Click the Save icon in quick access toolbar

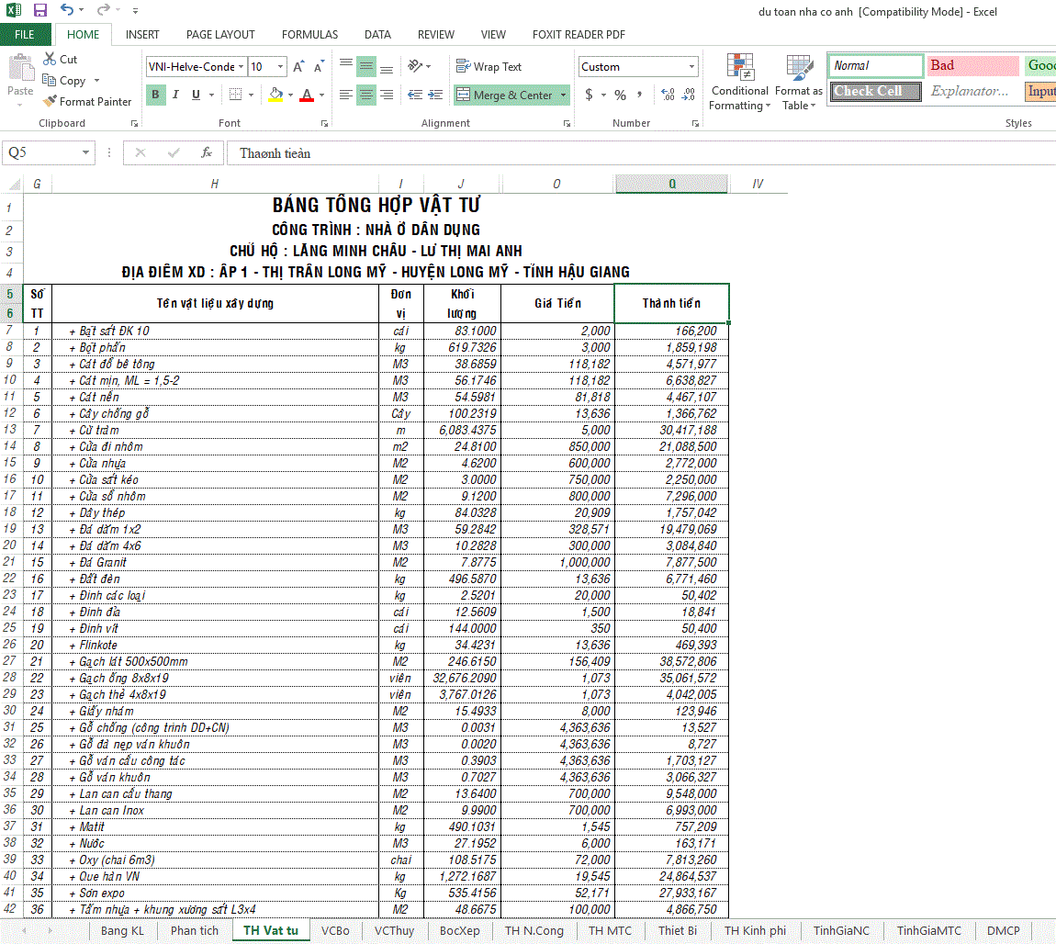tap(39, 10)
